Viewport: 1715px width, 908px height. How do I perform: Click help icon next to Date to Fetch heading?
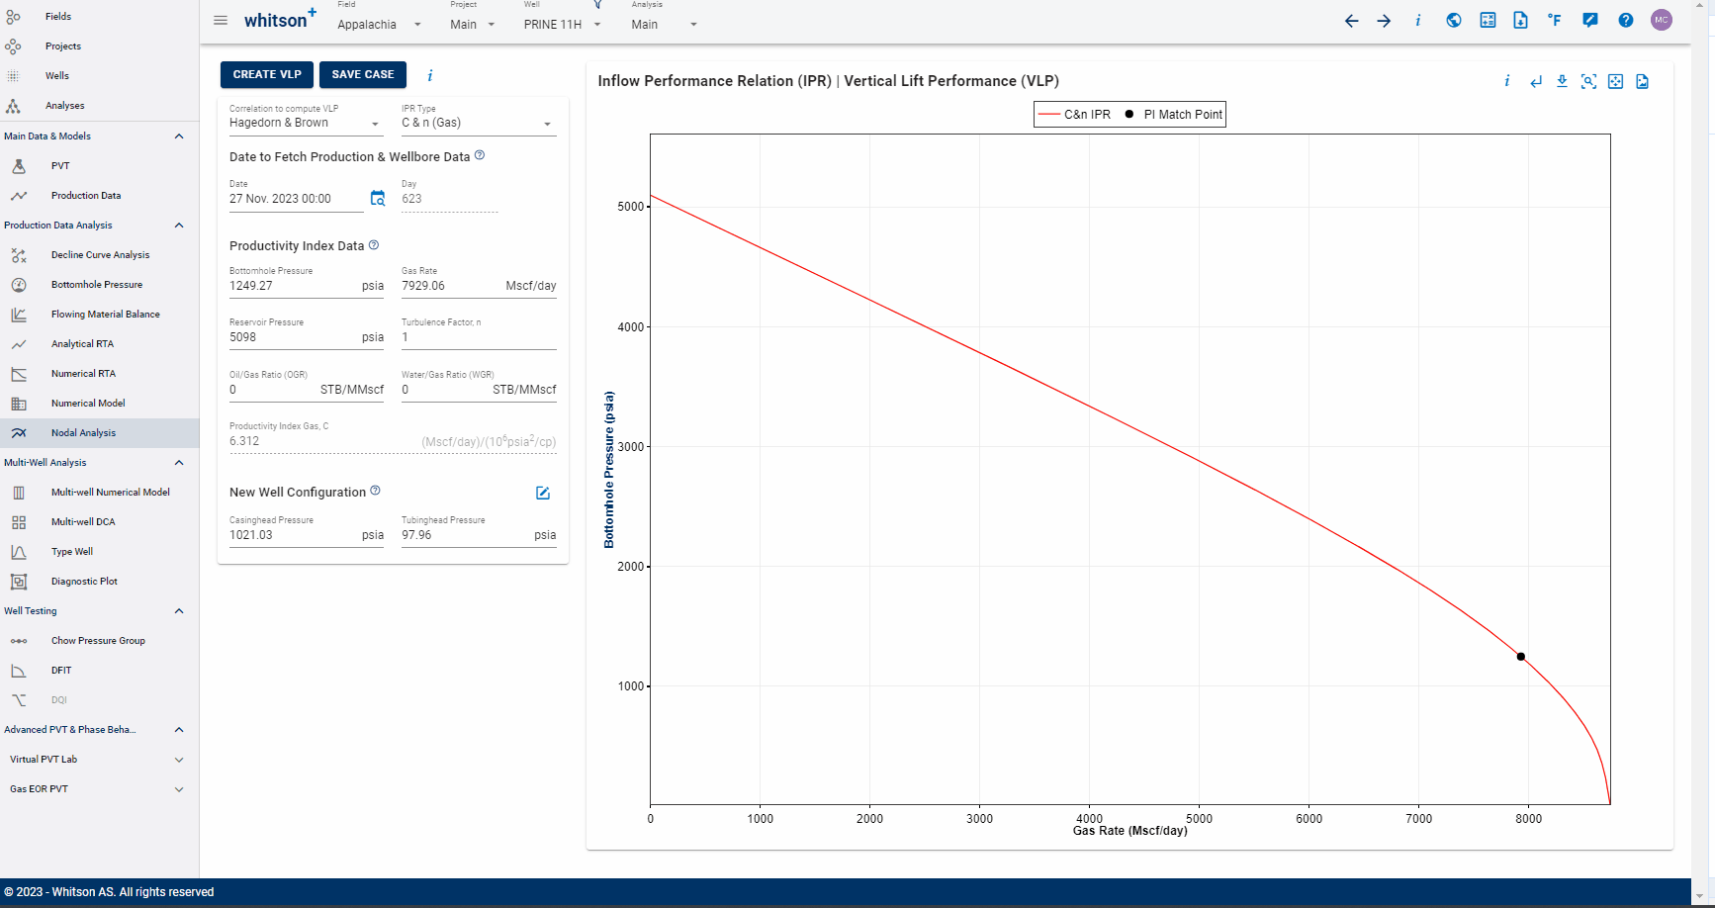tap(480, 155)
